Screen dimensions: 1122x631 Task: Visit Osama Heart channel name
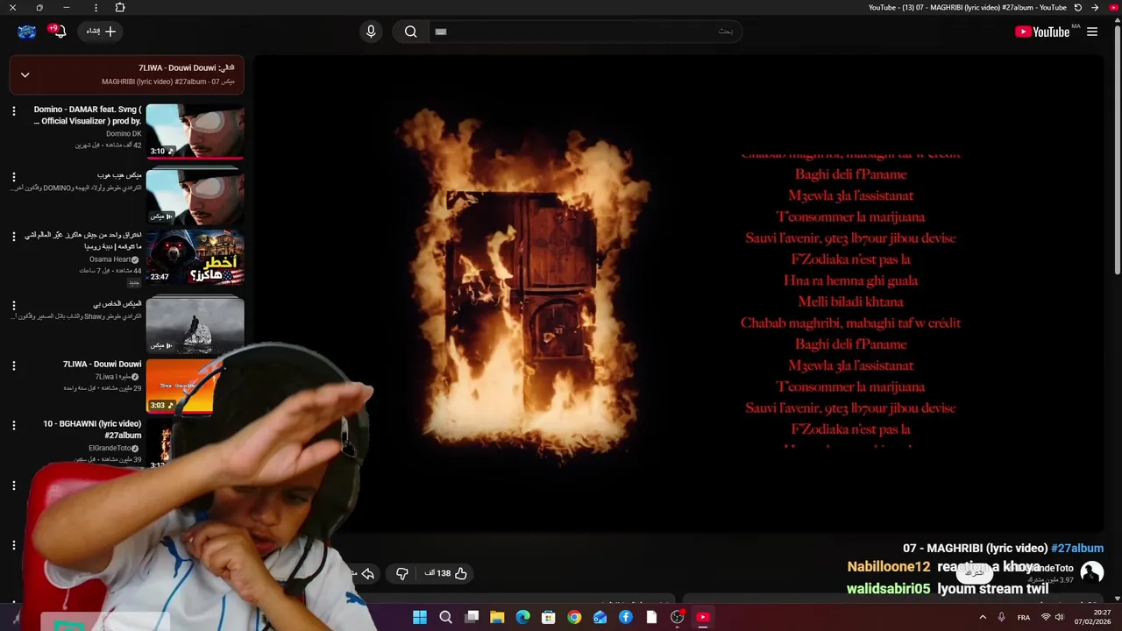tap(110, 259)
